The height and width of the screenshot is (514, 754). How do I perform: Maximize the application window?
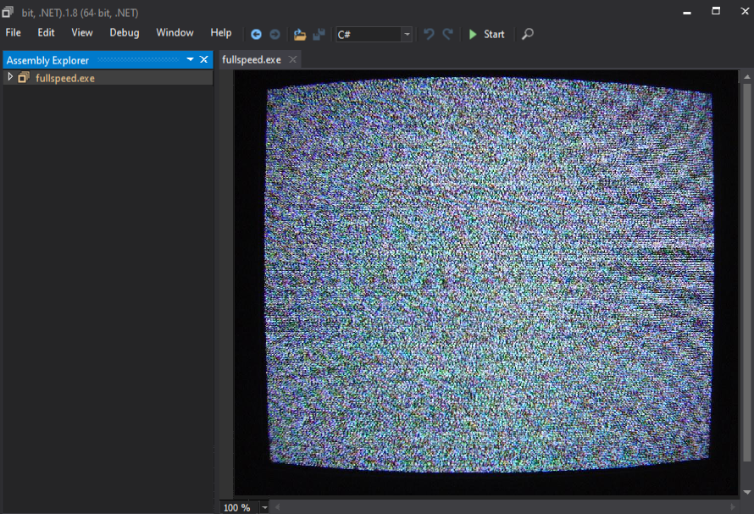point(716,11)
